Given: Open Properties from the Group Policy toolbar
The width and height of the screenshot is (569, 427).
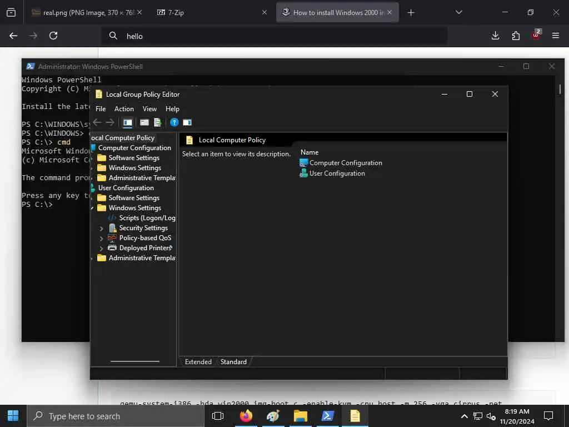Looking at the screenshot, I should point(144,122).
